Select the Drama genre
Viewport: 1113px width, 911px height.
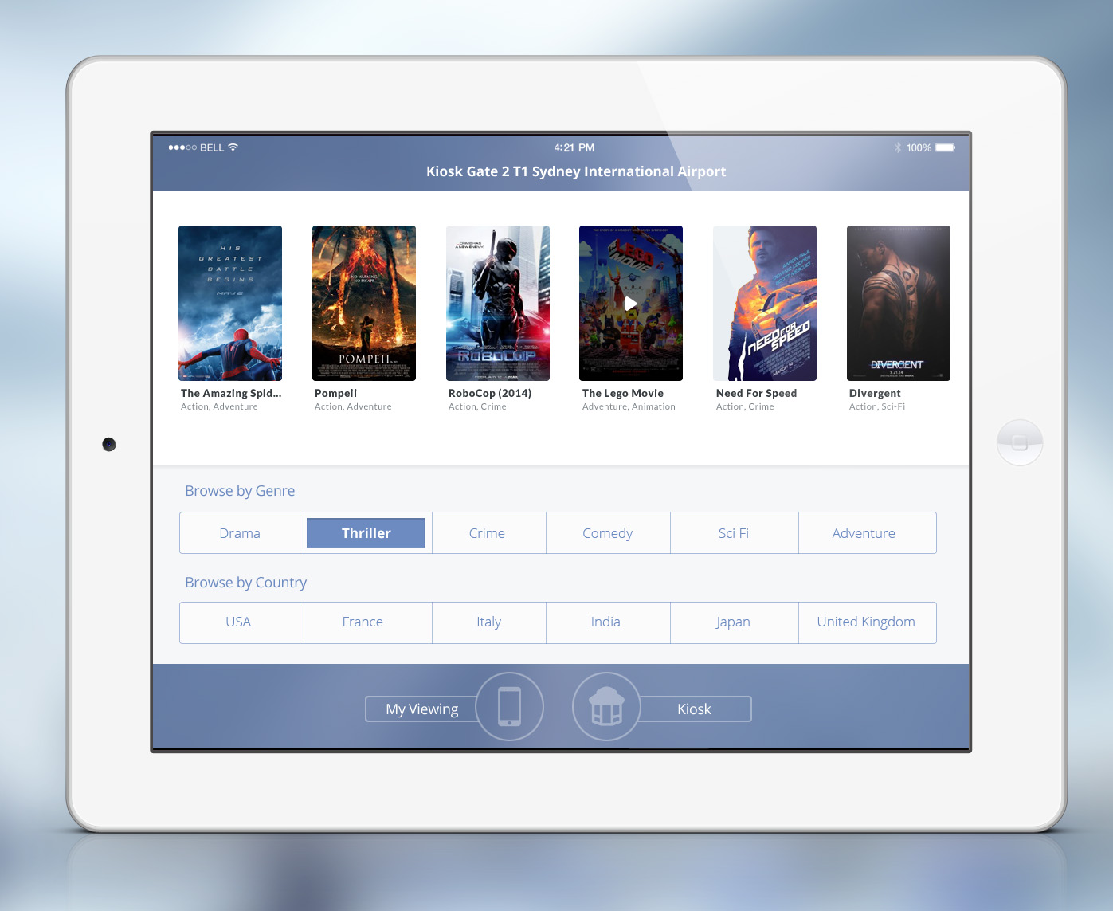point(240,533)
